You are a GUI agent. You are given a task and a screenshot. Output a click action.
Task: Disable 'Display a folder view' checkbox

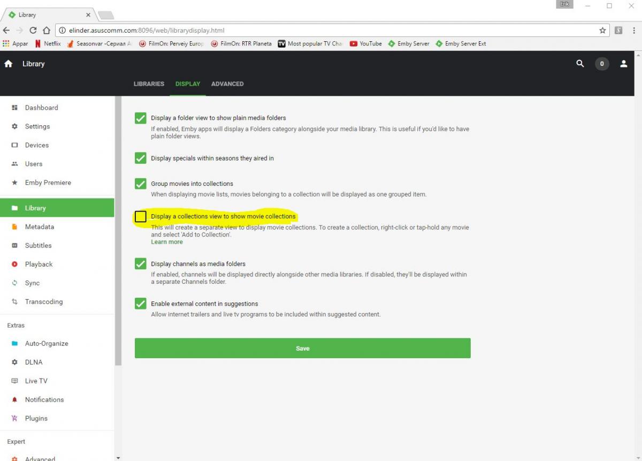point(141,118)
